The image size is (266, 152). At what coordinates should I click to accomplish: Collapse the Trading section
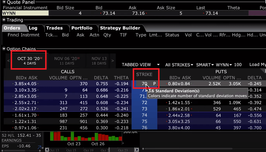4,20
